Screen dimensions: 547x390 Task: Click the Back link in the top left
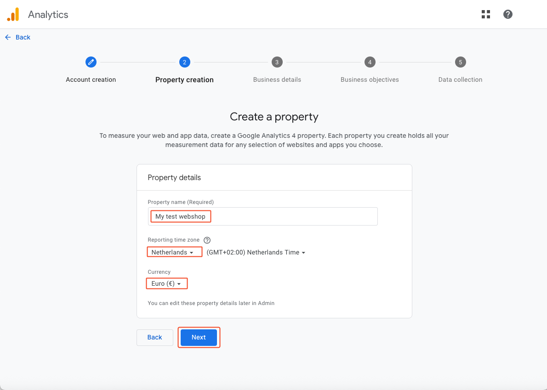click(x=18, y=37)
